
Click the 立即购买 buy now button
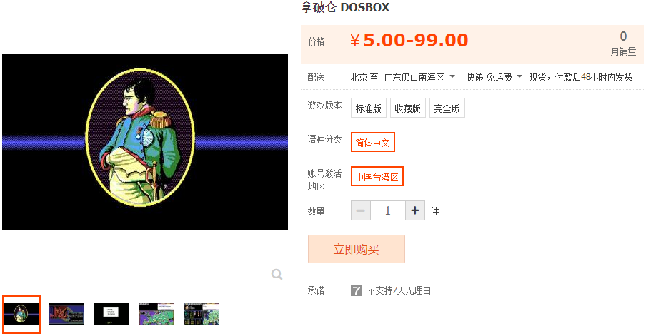point(357,249)
